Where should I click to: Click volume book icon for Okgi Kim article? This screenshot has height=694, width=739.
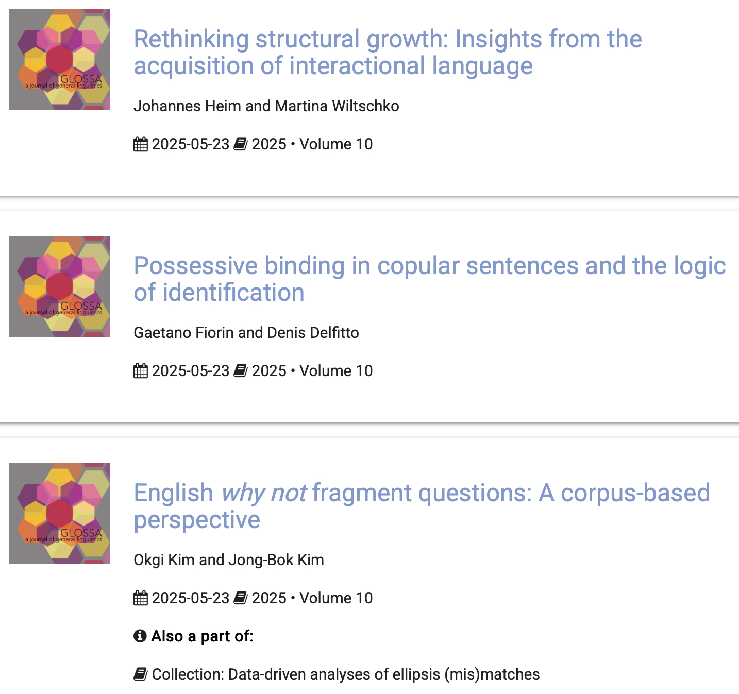pyautogui.click(x=241, y=598)
